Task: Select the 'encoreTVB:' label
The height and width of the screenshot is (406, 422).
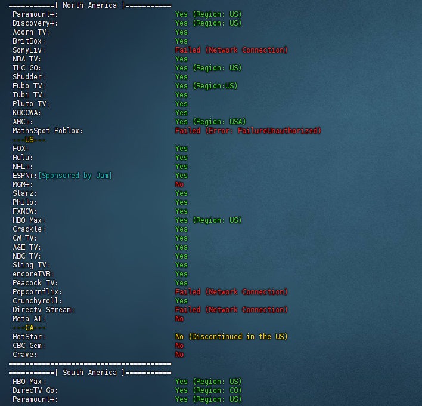Action: (33, 274)
